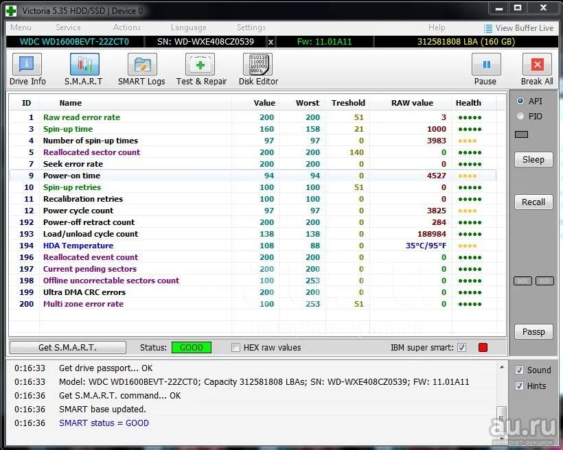The image size is (563, 450).
Task: Sort by the ID column header
Action: tap(26, 103)
